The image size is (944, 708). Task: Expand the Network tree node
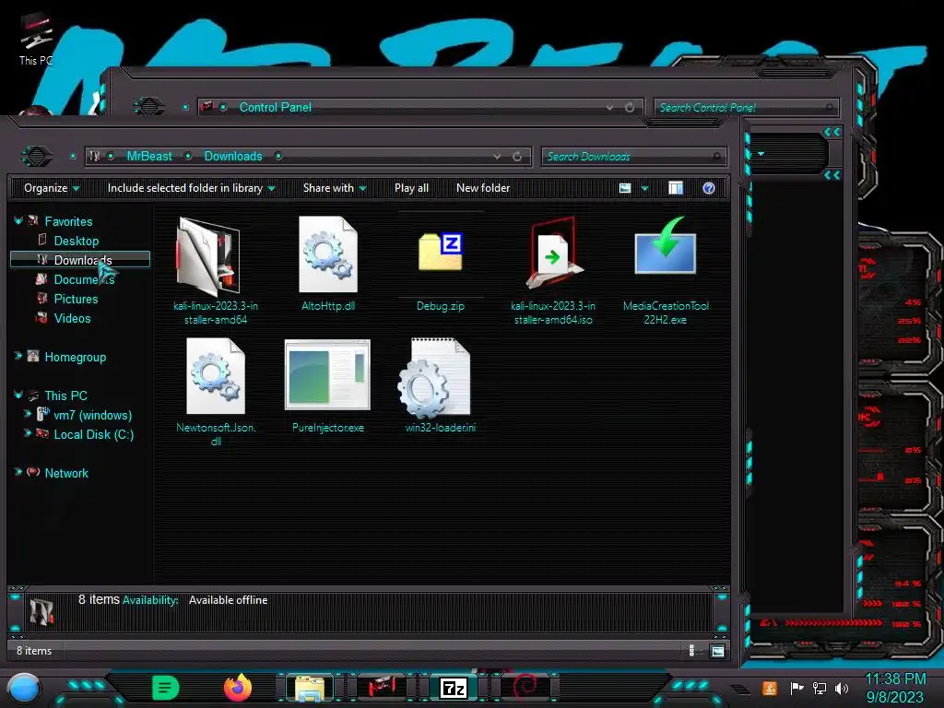coord(18,472)
